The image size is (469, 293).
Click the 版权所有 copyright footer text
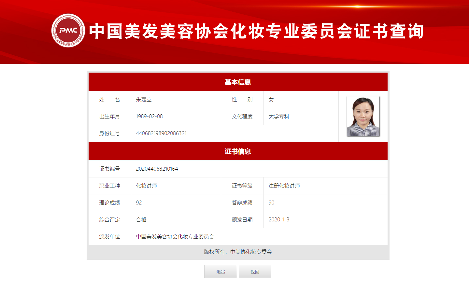point(238,252)
